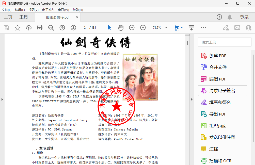Go to the next page arrow

(x=73, y=28)
